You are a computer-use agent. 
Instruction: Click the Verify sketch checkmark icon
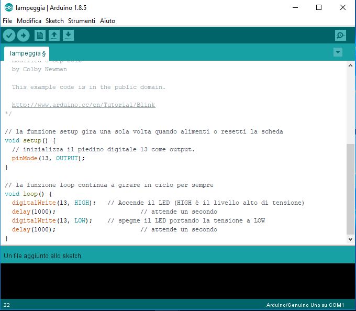tap(9, 35)
